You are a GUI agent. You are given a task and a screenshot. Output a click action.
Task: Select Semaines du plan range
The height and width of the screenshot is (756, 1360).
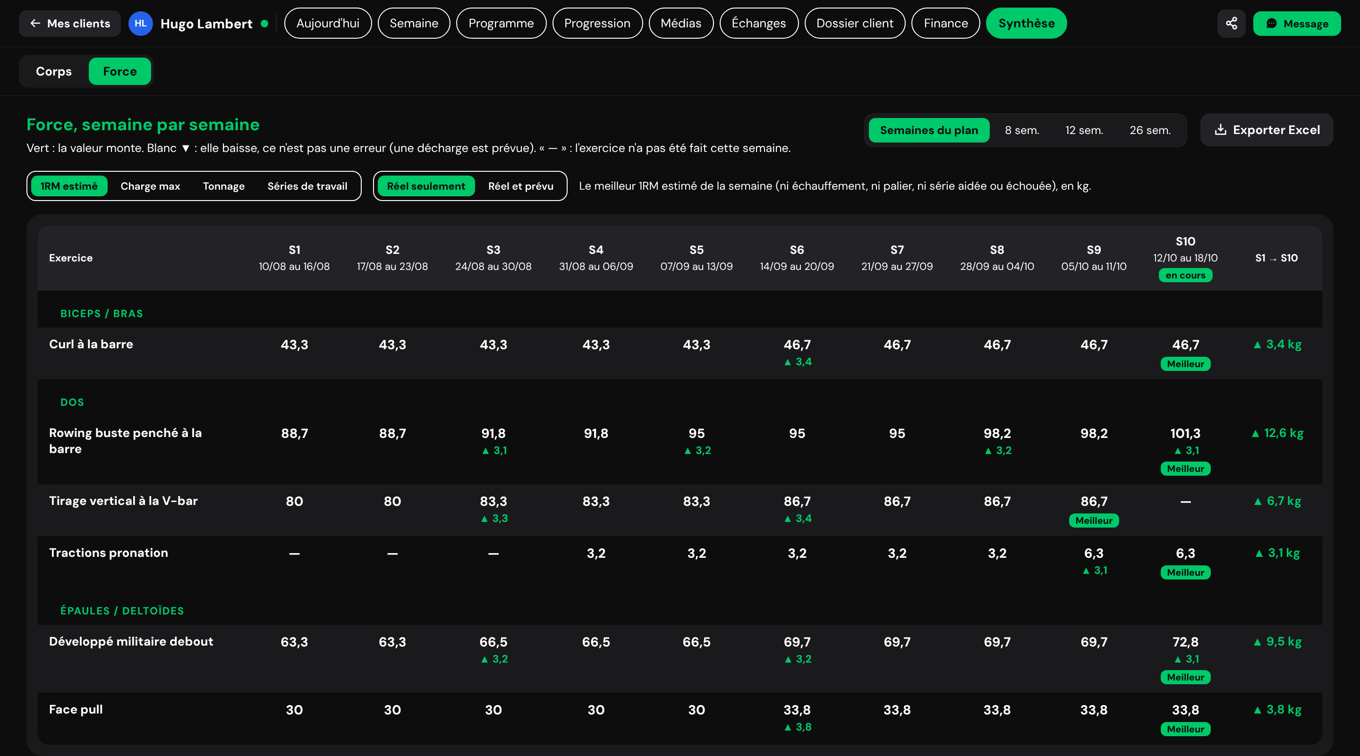coord(929,130)
